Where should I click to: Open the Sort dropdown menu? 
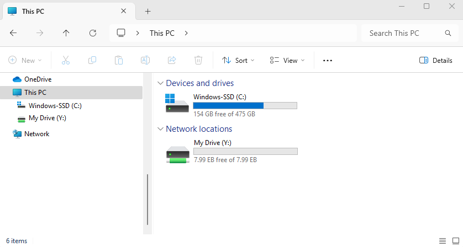coord(238,61)
